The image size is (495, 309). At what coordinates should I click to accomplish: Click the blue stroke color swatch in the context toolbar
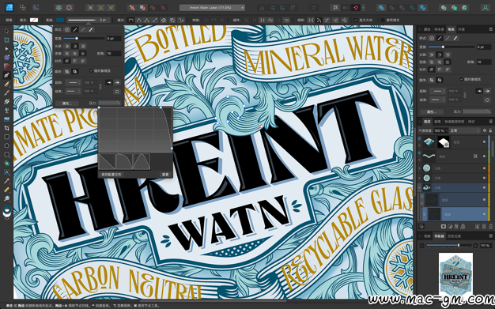click(x=60, y=20)
